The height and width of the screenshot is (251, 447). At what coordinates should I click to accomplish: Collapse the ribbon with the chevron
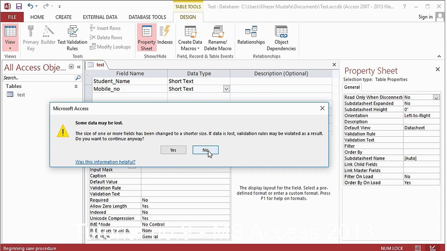pyautogui.click(x=439, y=56)
